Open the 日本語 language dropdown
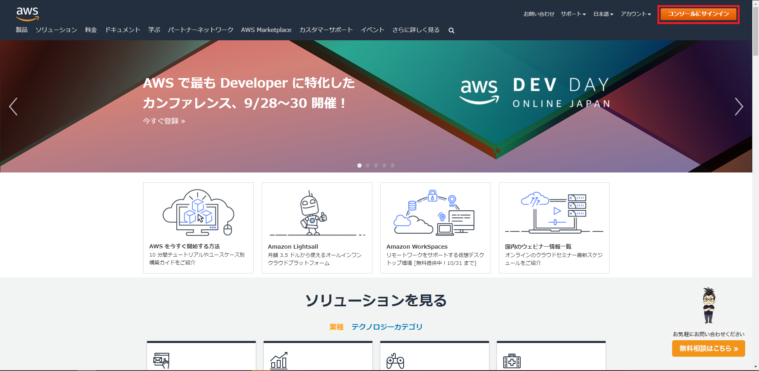The width and height of the screenshot is (759, 371). pyautogui.click(x=603, y=14)
